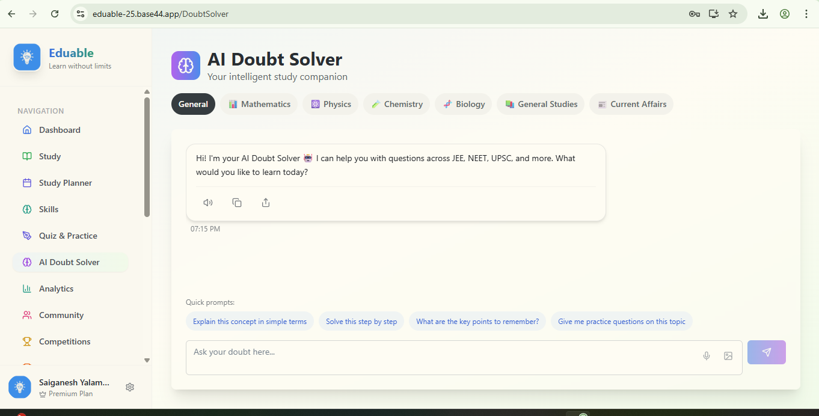Copy the AI greeting message
The image size is (819, 416).
pyautogui.click(x=237, y=203)
